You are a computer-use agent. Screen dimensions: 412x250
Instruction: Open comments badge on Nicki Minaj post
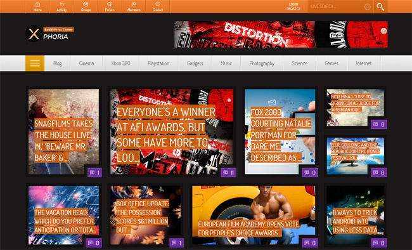pyautogui.click(x=379, y=124)
